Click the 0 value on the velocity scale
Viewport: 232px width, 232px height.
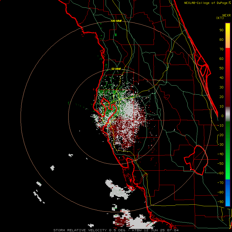[222, 116]
